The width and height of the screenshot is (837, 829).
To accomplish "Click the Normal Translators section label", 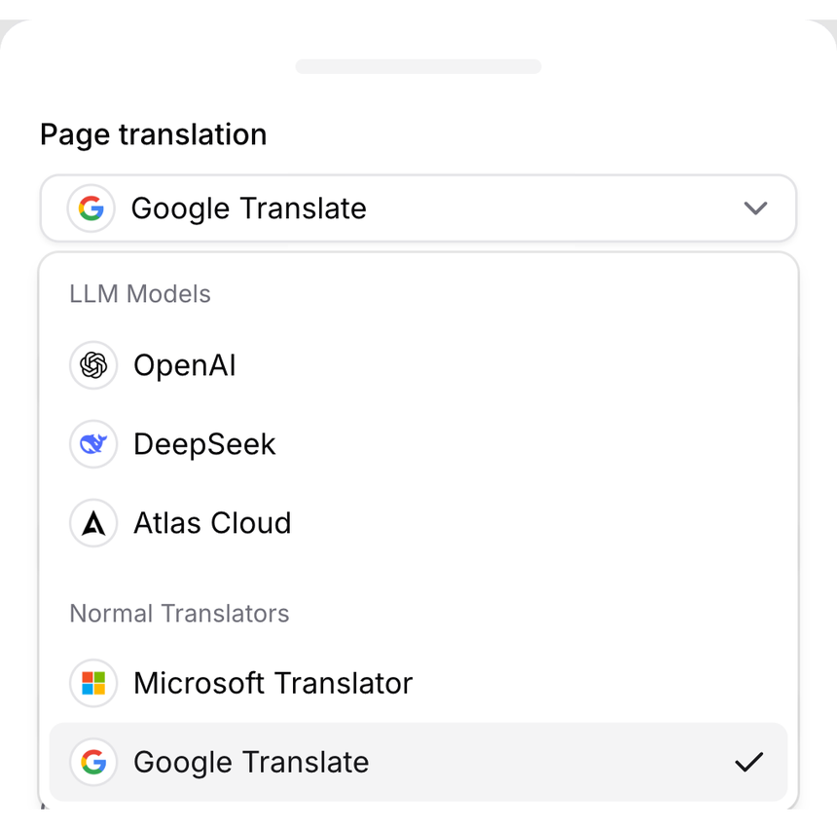I will click(x=179, y=613).
